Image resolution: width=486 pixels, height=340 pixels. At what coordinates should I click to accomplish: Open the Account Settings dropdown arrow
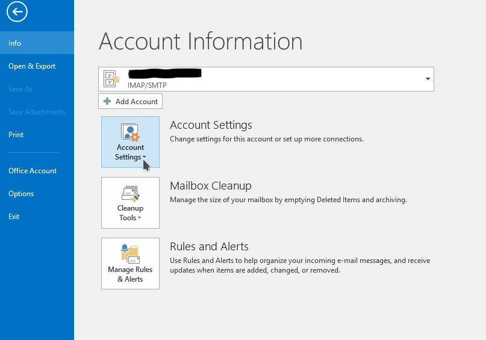[x=145, y=158]
